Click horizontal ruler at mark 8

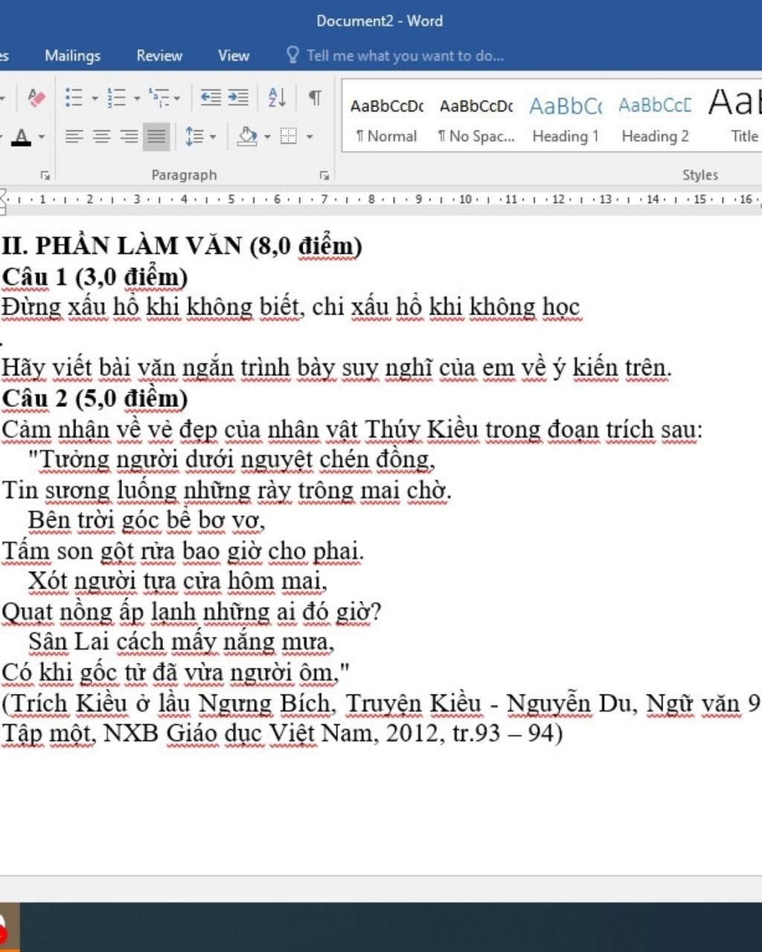point(371,199)
